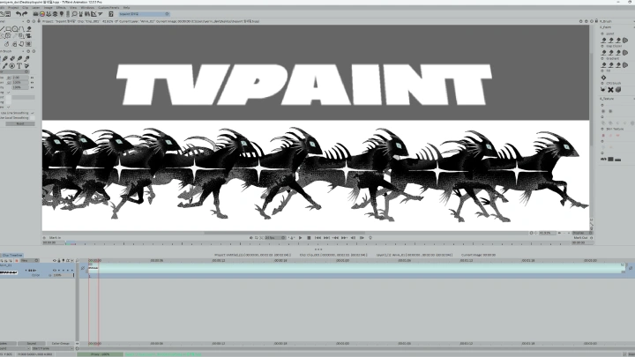Undo the last action in toolbar
Image resolution: width=635 pixels, height=357 pixels.
point(19,14)
